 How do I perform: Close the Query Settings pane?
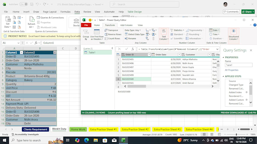(251, 51)
